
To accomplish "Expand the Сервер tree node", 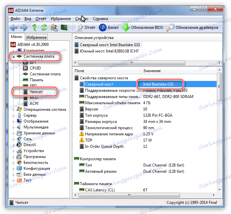I will (13, 116).
